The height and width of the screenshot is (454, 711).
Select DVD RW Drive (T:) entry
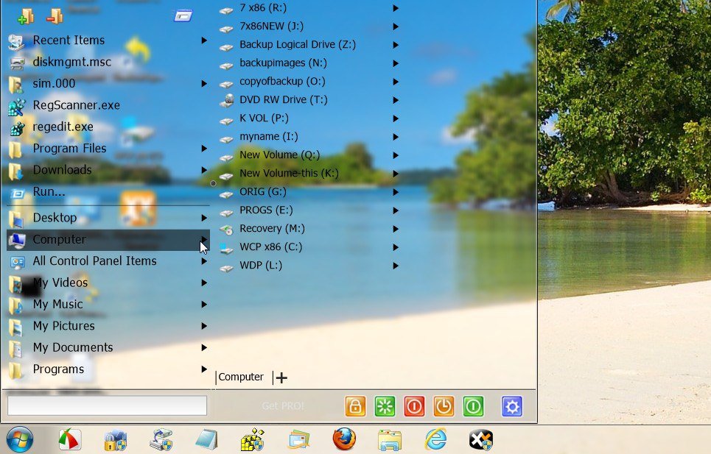click(283, 100)
